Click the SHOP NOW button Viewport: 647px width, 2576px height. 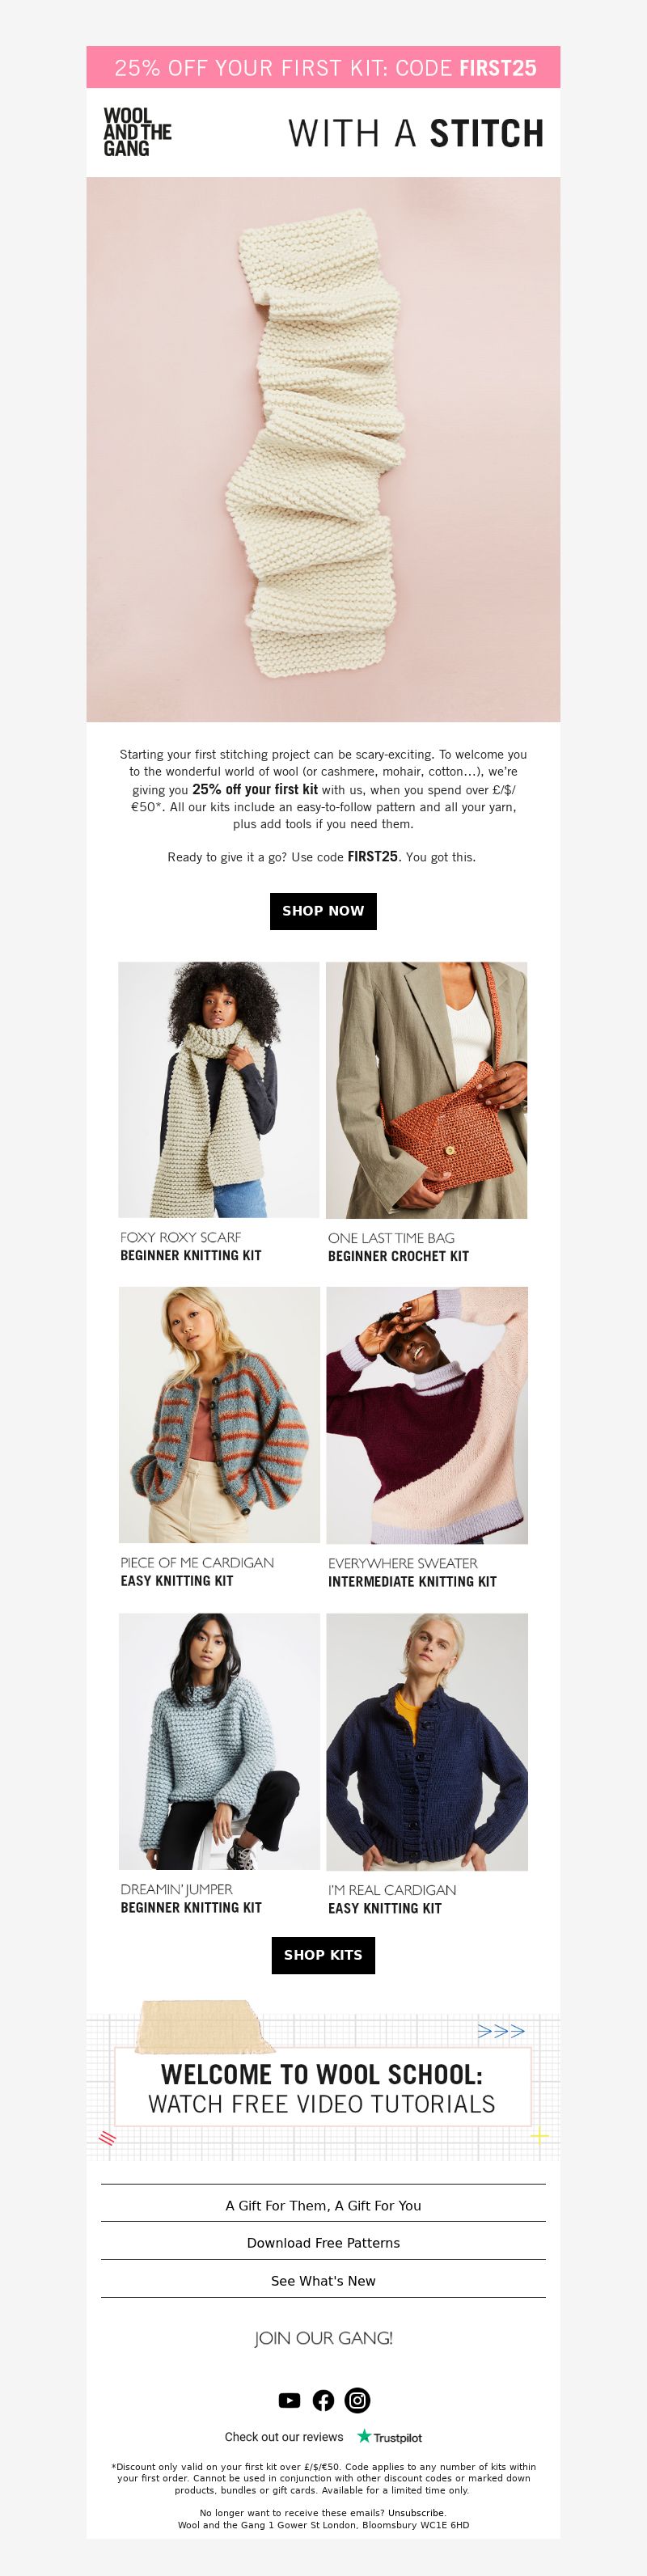click(323, 911)
